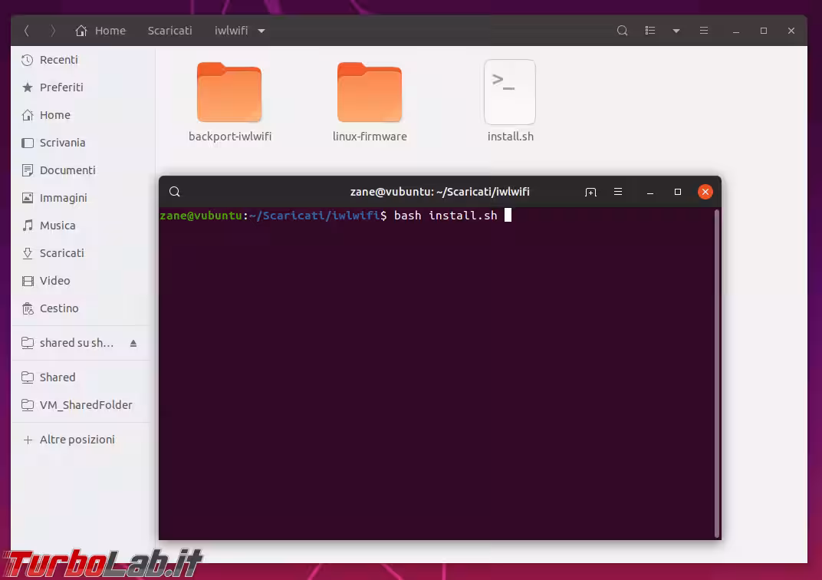Screen dimensions: 822x580
Task: Eject the shared su sh... volume
Action: point(133,343)
